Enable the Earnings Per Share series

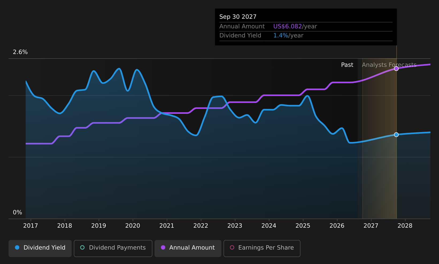[262, 248]
